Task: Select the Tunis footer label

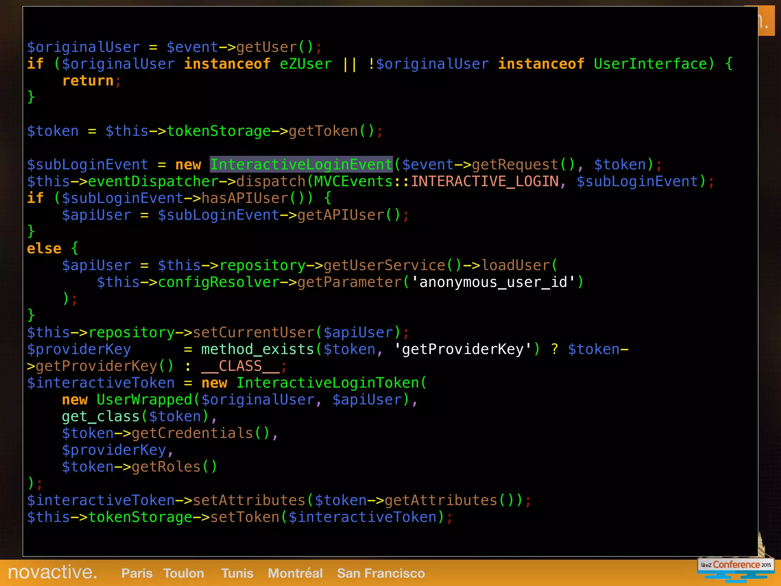Action: click(237, 573)
